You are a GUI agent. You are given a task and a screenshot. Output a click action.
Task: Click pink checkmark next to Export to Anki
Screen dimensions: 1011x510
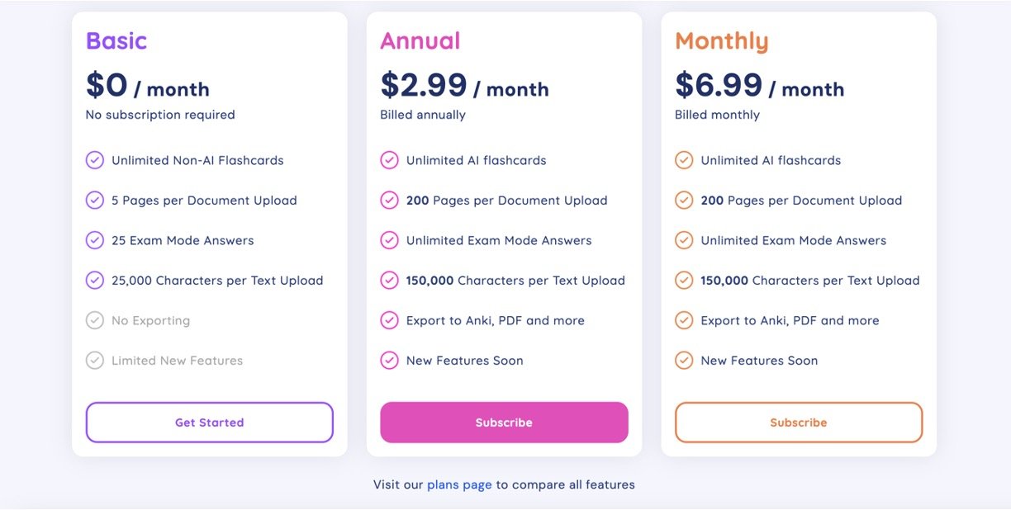[x=389, y=320]
